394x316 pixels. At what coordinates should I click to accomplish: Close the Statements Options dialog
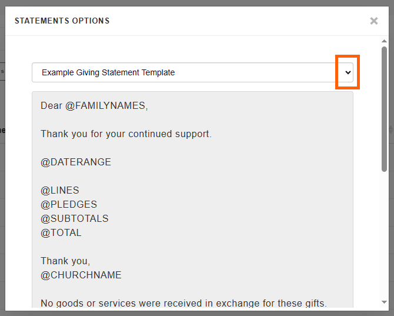click(373, 21)
